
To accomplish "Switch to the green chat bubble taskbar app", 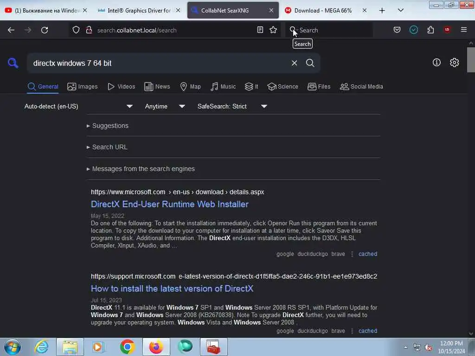I will pos(185,347).
